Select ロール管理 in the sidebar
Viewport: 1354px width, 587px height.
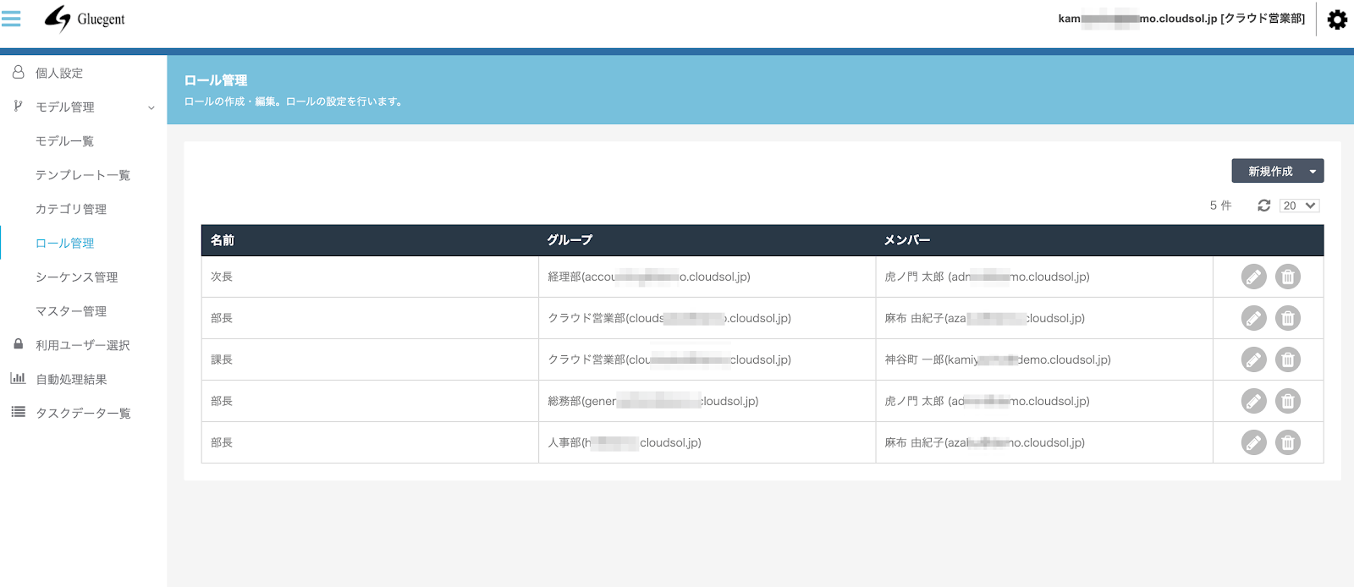pos(64,243)
